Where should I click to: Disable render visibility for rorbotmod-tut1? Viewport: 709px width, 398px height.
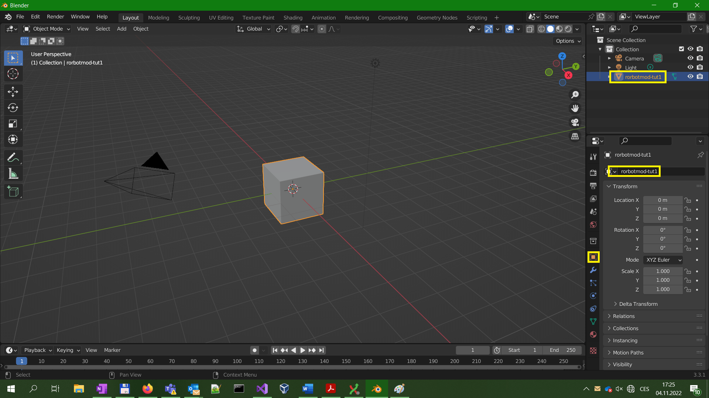pos(700,76)
